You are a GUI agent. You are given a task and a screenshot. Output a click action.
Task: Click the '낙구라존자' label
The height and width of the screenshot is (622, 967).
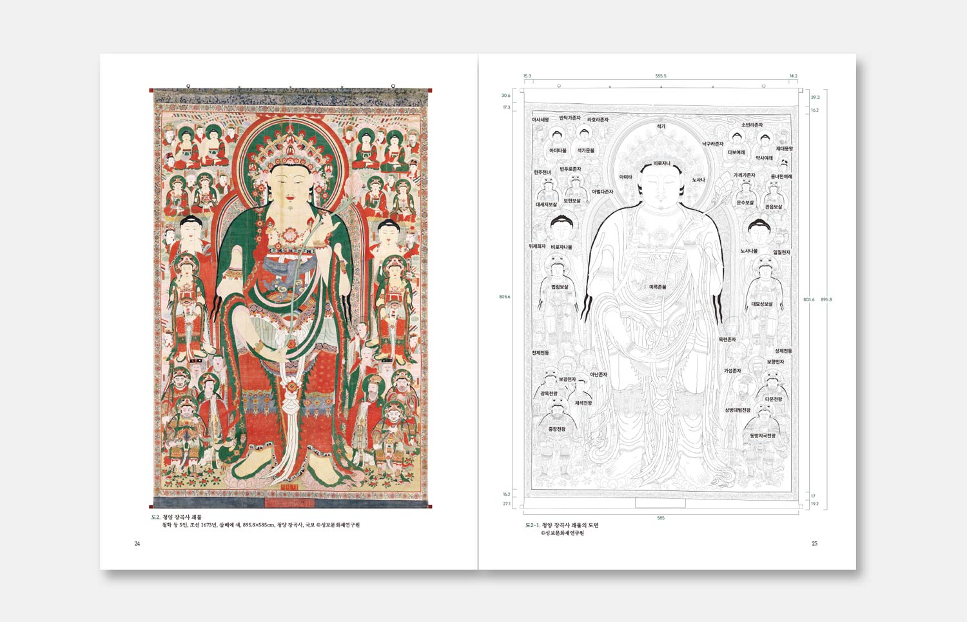pyautogui.click(x=713, y=144)
